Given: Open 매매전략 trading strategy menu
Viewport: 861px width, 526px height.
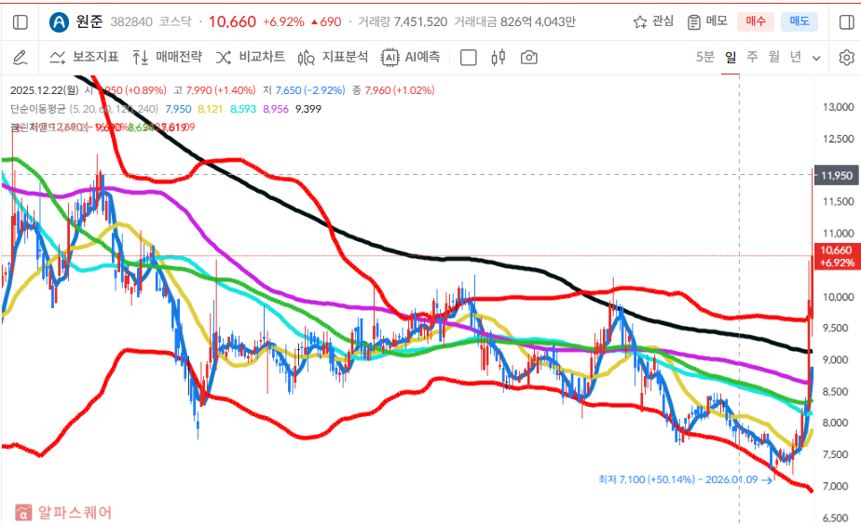Looking at the screenshot, I should click(x=167, y=58).
